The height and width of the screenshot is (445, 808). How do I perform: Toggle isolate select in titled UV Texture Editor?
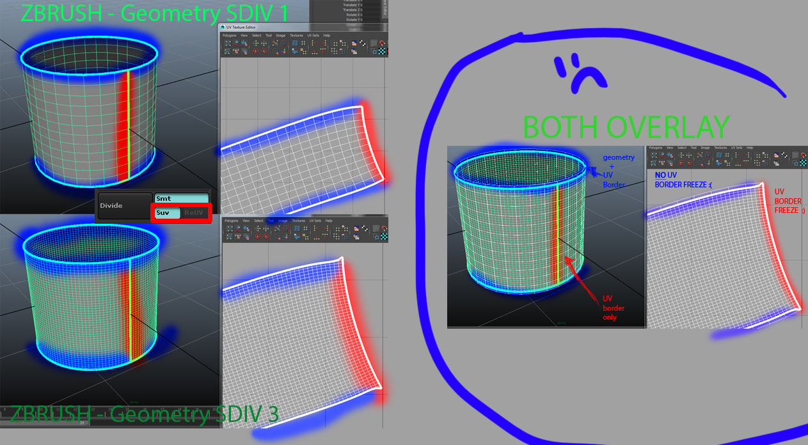tap(335, 43)
